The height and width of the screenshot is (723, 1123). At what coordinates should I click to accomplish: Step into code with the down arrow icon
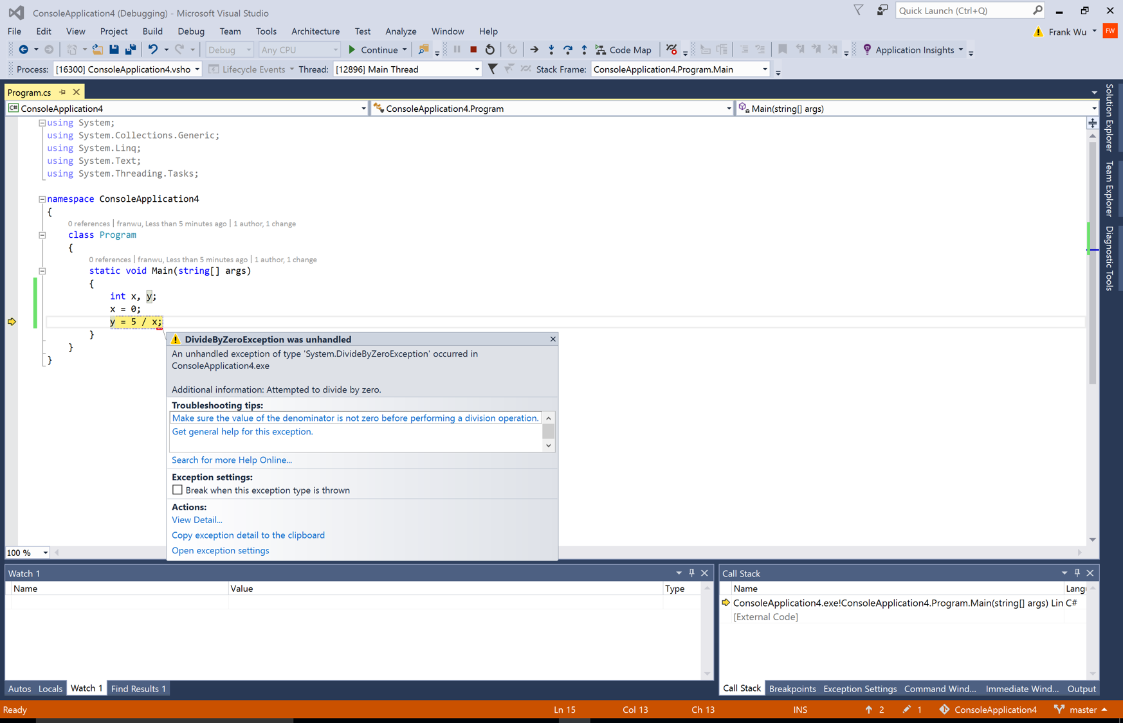click(x=551, y=49)
